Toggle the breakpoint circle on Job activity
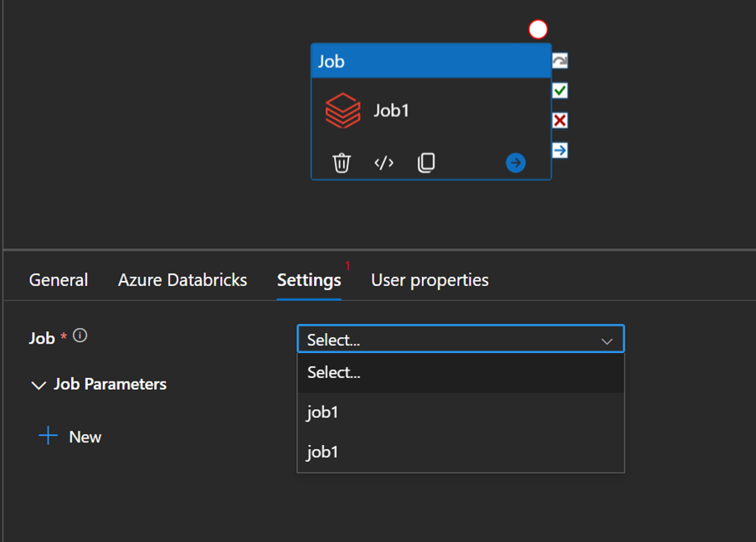Screen dimensions: 756x542 click(x=538, y=29)
